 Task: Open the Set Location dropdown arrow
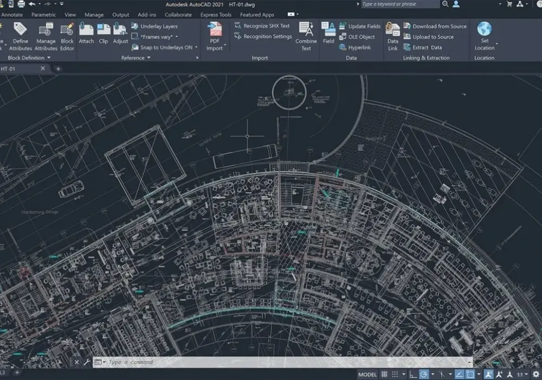click(x=496, y=45)
